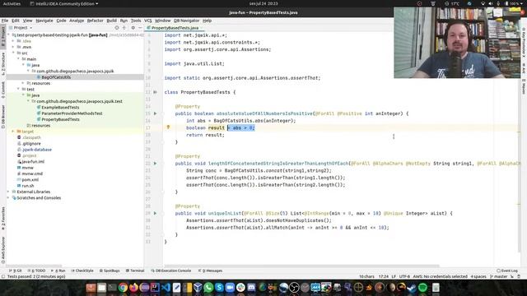The height and width of the screenshot is (296, 527).
Task: Click the Project panel settings gear icon
Action: [133, 28]
